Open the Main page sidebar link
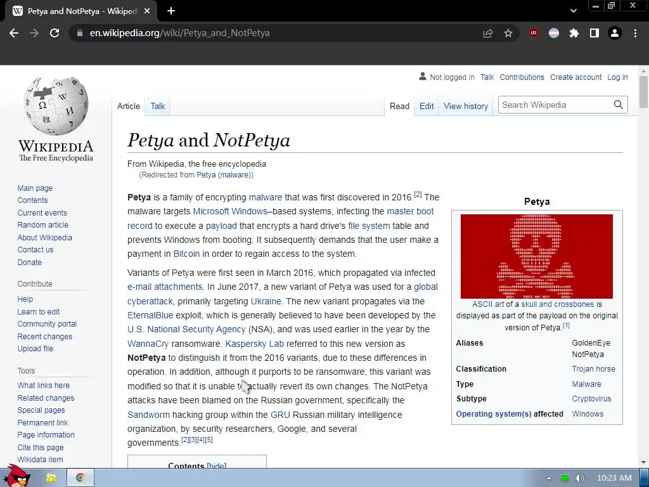Image resolution: width=649 pixels, height=487 pixels. coord(35,188)
